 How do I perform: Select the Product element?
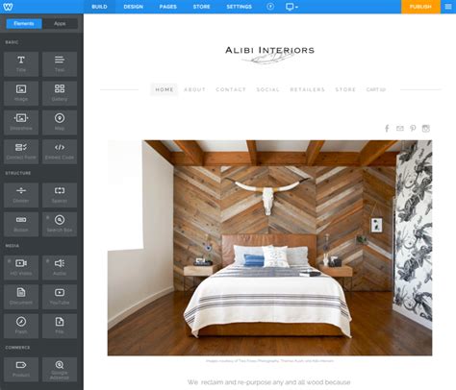tap(21, 370)
